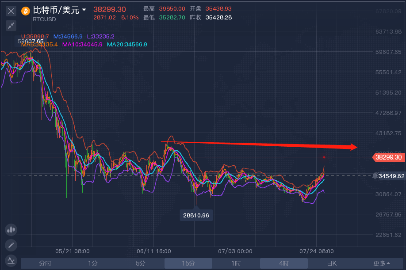The width and height of the screenshot is (406, 270).
Task: Switch to the 分时 timeframe tab
Action: tap(45, 263)
